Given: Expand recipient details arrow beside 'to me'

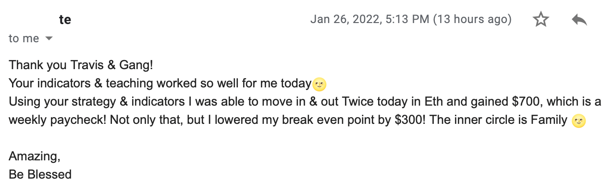Looking at the screenshot, I should pyautogui.click(x=49, y=38).
